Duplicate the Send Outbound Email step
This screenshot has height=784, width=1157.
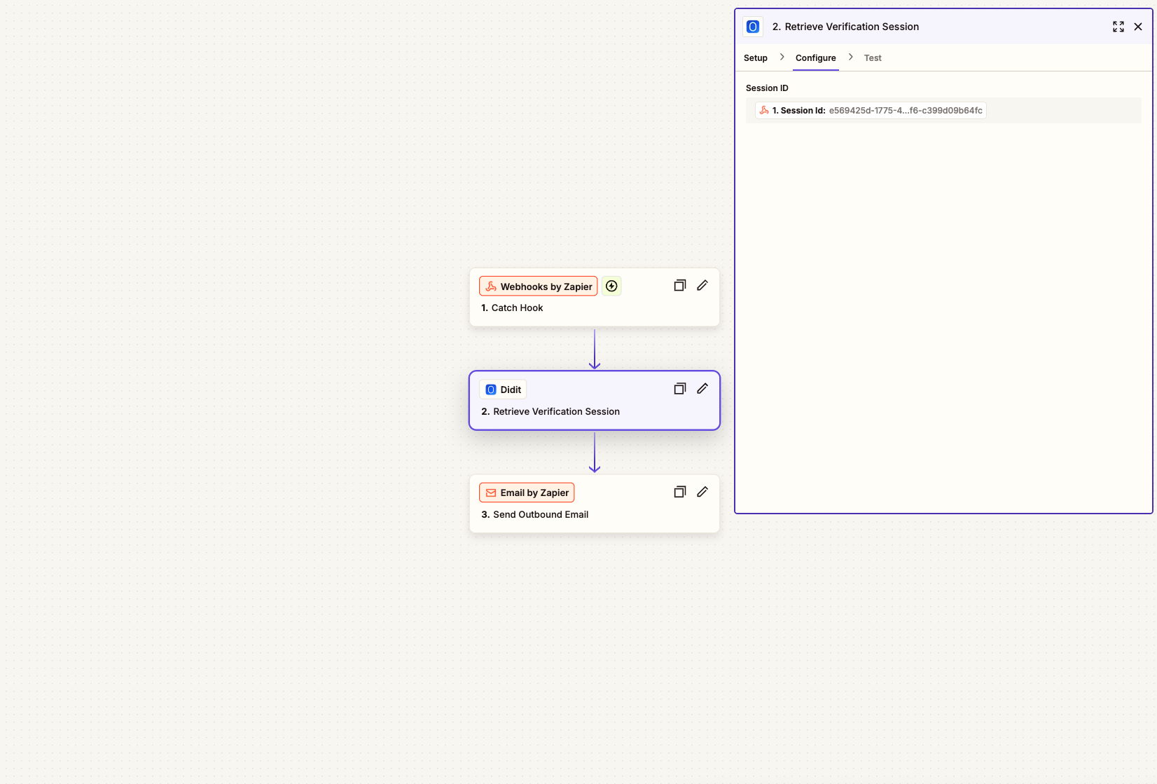point(679,492)
